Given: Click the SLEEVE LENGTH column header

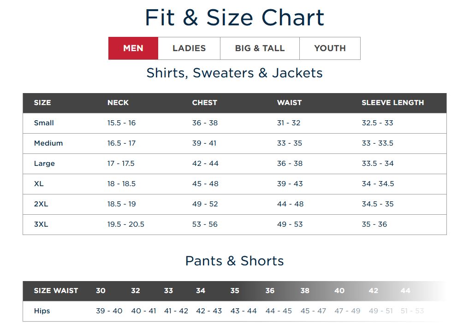Looking at the screenshot, I should [393, 102].
